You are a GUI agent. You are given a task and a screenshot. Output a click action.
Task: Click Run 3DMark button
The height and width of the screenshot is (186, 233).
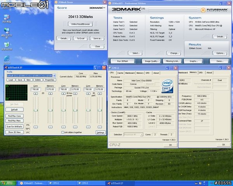click(x=123, y=61)
